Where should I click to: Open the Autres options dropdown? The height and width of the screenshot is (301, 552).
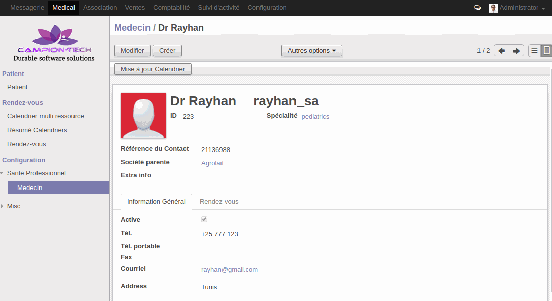pos(312,50)
